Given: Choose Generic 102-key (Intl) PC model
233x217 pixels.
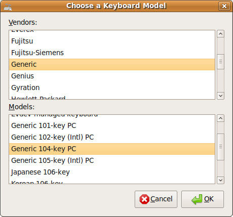Looking at the screenshot, I should click(x=112, y=137).
